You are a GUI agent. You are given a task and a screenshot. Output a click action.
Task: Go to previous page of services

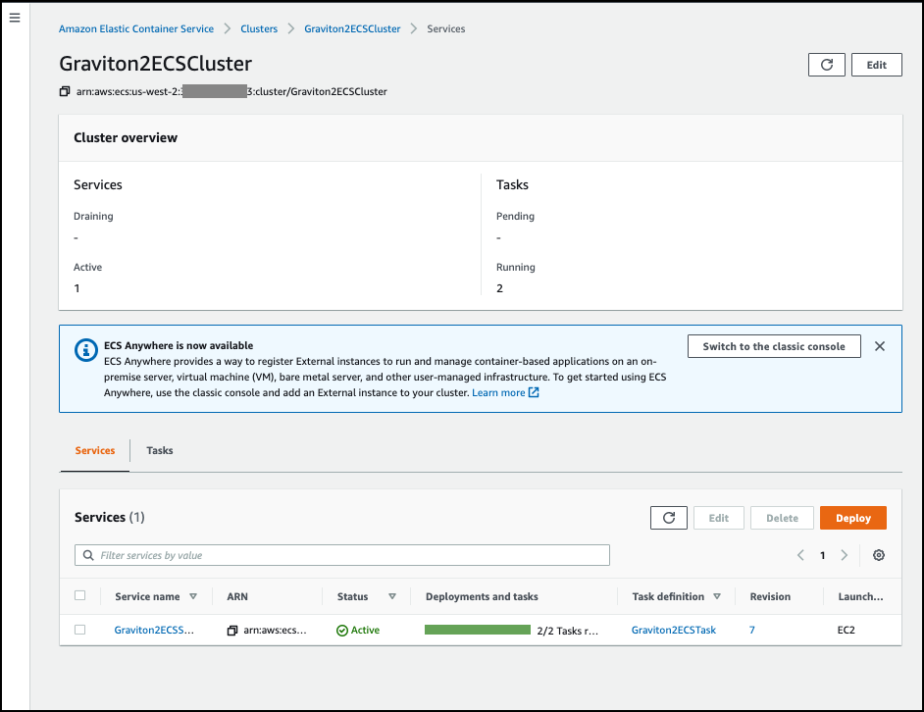(x=800, y=555)
